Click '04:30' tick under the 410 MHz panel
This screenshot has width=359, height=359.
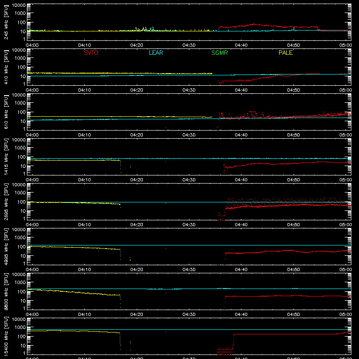pos(189,90)
